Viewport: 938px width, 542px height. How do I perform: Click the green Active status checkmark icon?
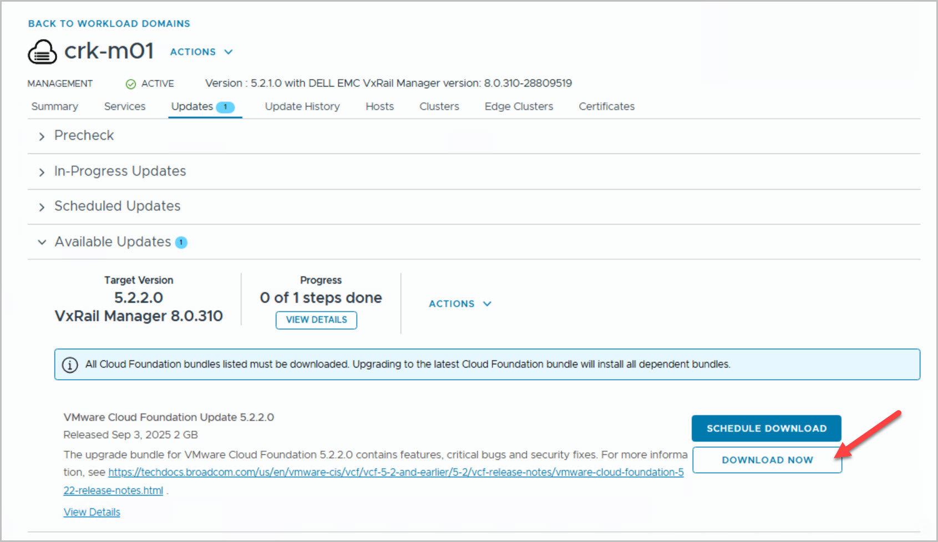(131, 84)
